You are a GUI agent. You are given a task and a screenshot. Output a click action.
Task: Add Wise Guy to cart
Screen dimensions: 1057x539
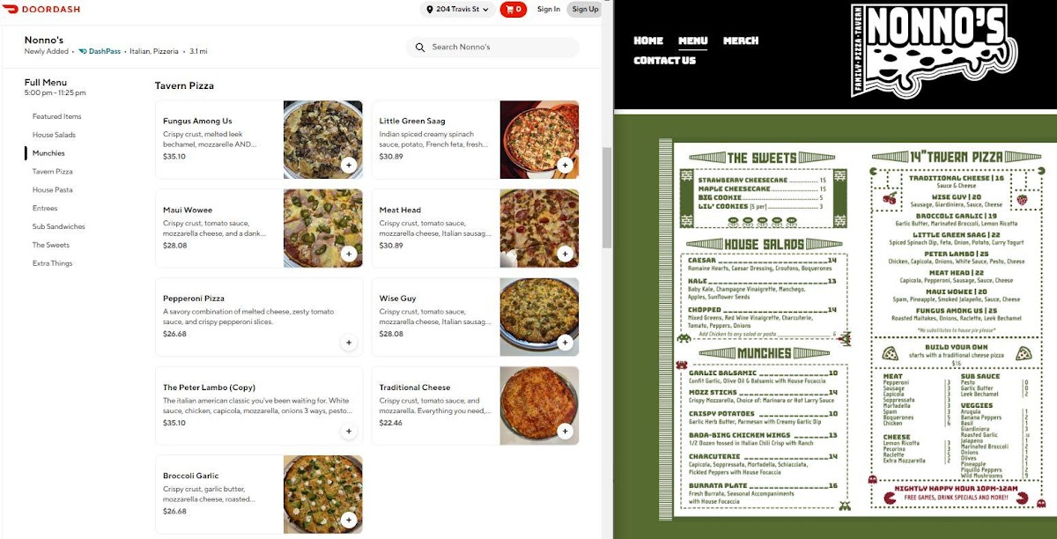565,343
